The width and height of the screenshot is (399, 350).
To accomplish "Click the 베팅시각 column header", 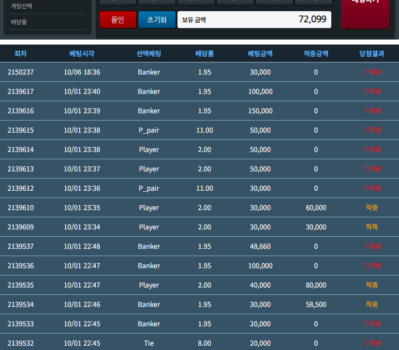I will (x=82, y=54).
